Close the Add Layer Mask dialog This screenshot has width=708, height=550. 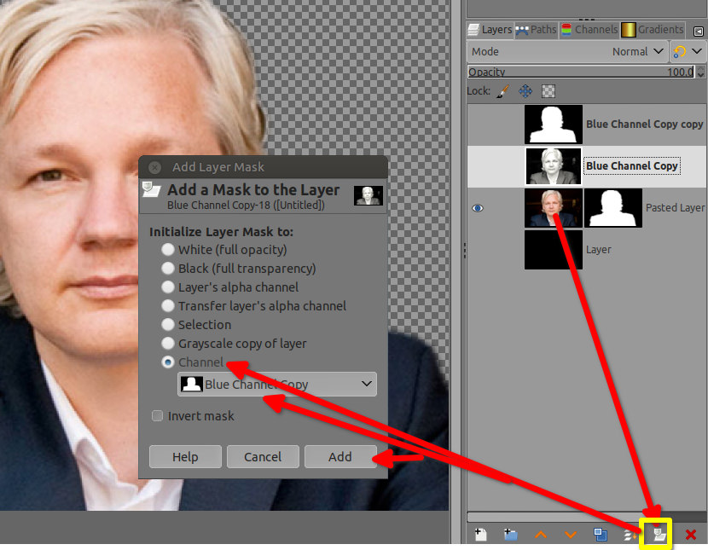pos(155,167)
